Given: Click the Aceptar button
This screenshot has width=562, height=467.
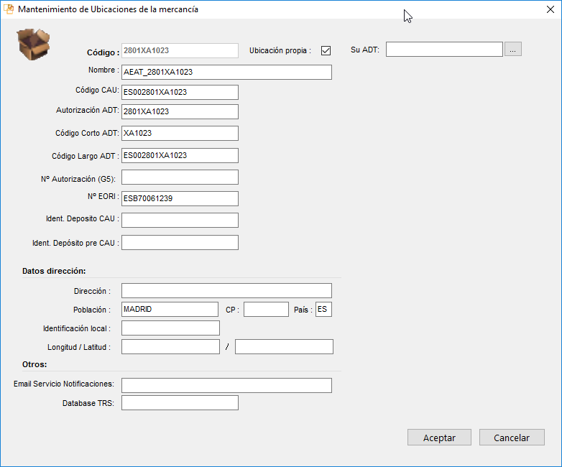Looking at the screenshot, I should [x=439, y=438].
